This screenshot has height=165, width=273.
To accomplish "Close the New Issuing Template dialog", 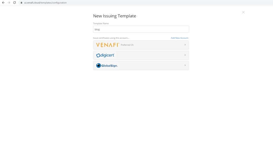I will pos(243,12).
